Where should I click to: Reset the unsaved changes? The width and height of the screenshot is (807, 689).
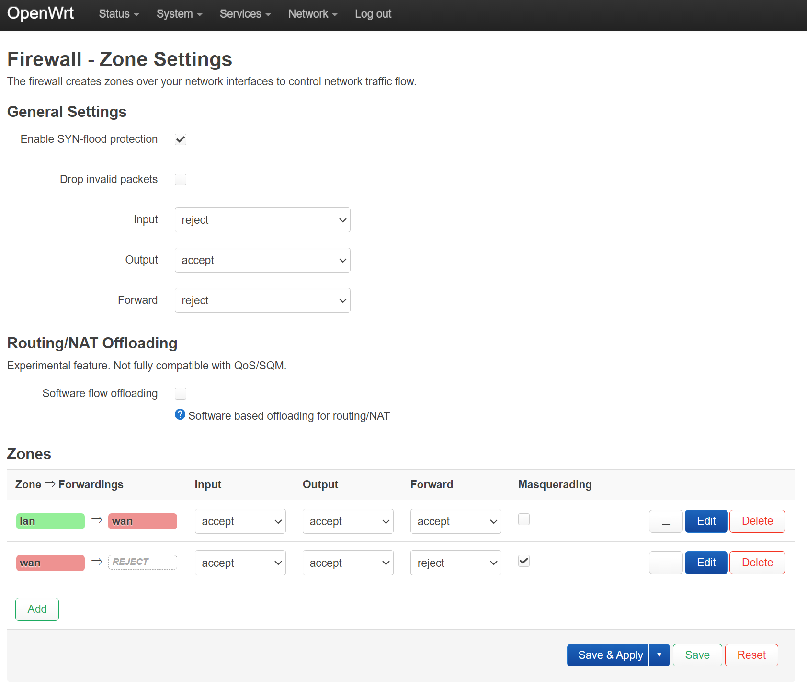point(751,655)
